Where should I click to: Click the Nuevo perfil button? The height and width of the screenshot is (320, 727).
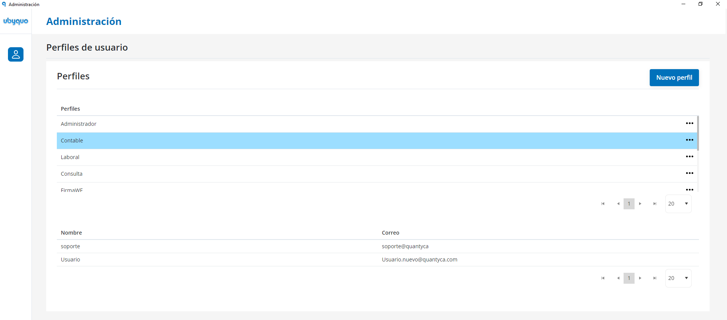[x=674, y=77]
